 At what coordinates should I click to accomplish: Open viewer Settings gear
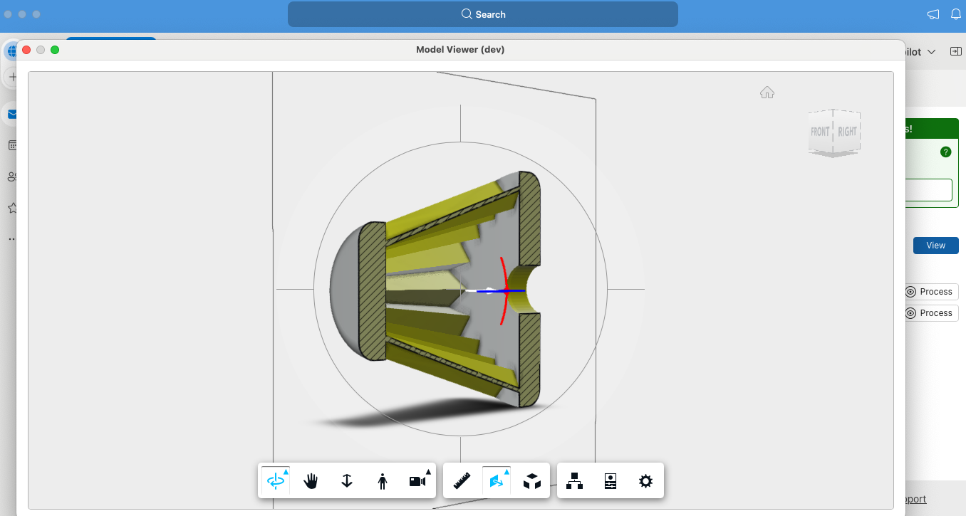pyautogui.click(x=645, y=481)
